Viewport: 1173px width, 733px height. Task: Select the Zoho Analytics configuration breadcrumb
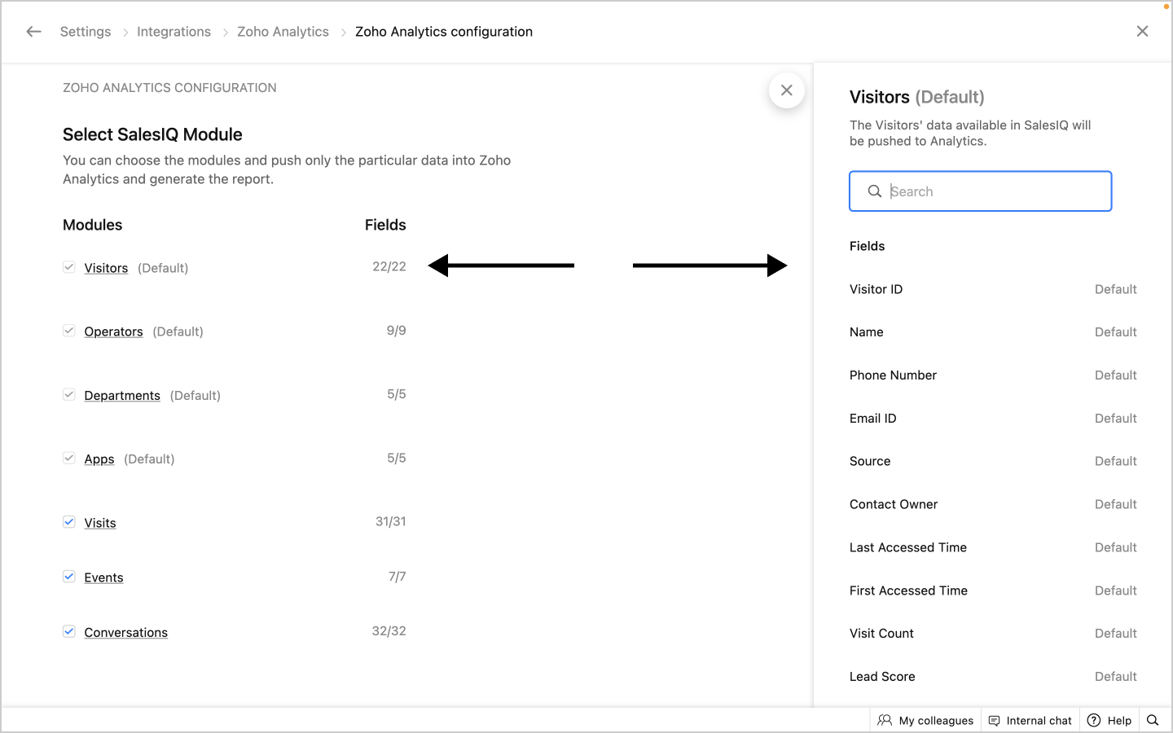pyautogui.click(x=444, y=32)
